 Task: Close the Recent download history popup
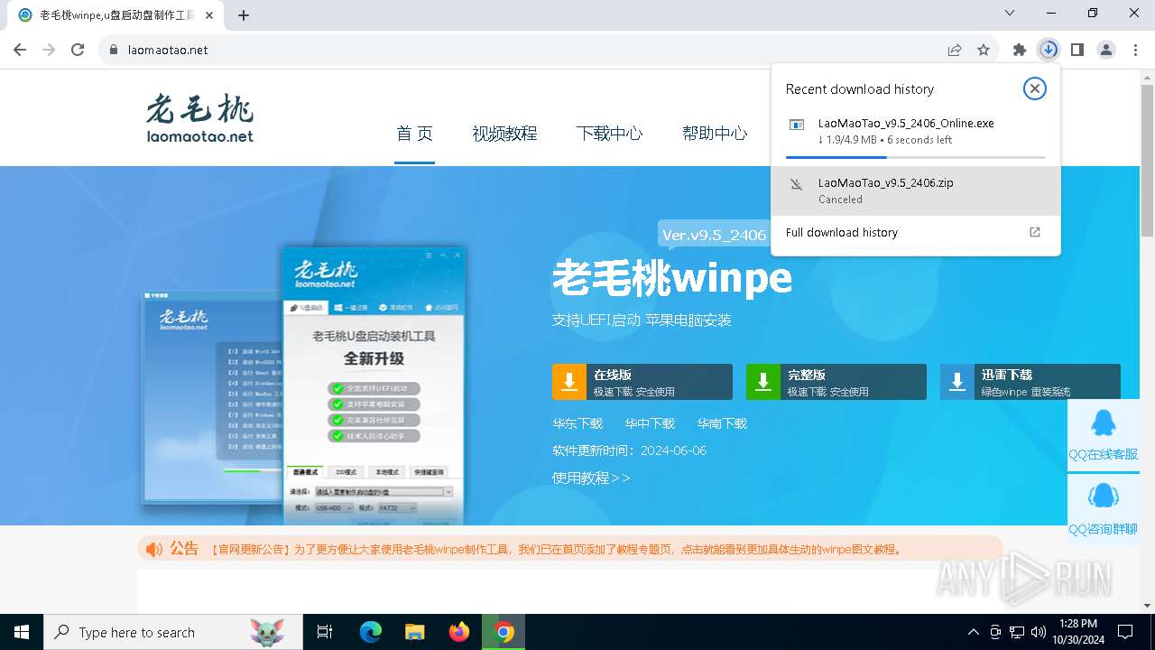click(x=1035, y=88)
